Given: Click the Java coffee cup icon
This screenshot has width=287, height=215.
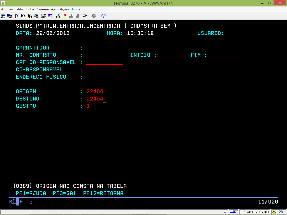Looking at the screenshot, I should tap(85, 16).
